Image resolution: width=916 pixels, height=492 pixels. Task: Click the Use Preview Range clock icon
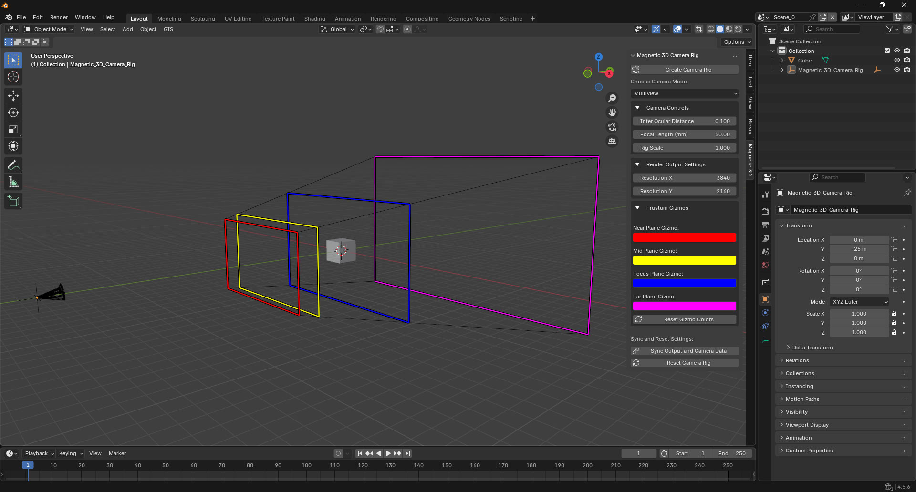[664, 453]
